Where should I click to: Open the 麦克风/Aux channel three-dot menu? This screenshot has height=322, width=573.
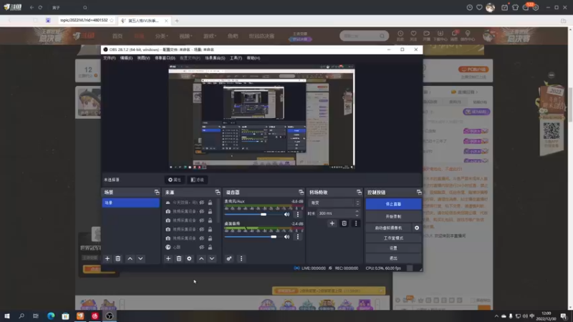pyautogui.click(x=298, y=214)
